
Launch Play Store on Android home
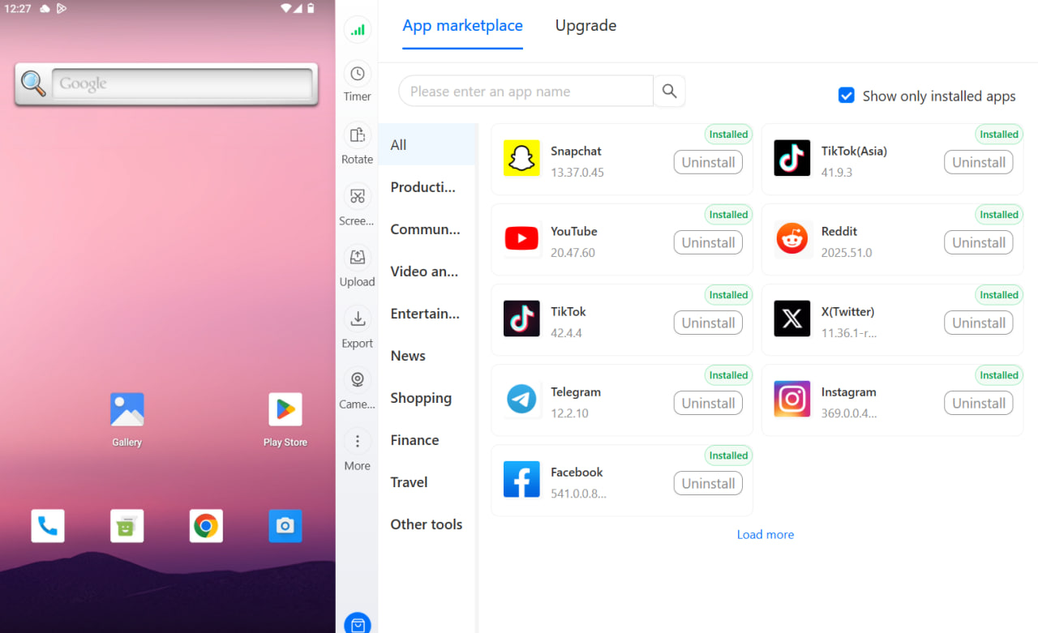285,410
